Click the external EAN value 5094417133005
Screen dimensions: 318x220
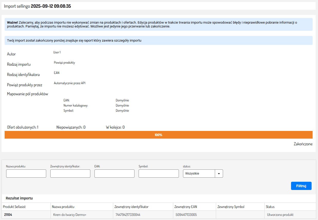pyautogui.click(x=186, y=215)
